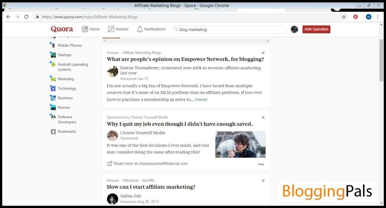Image resolution: width=386 pixels, height=208 pixels.
Task: Click the external link icon beside Read more
Action: point(110,163)
